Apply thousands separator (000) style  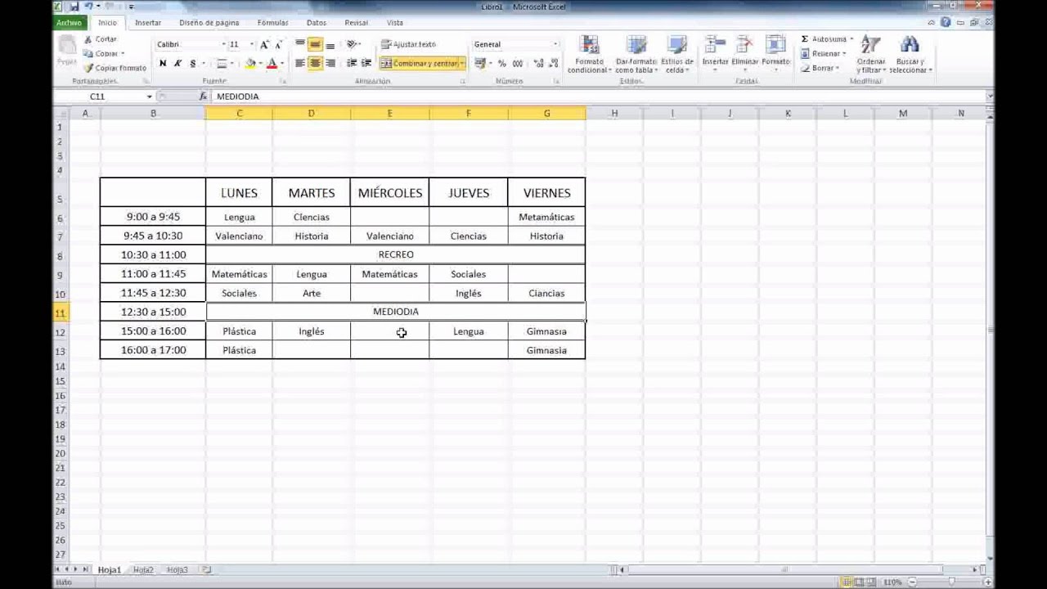tap(517, 63)
